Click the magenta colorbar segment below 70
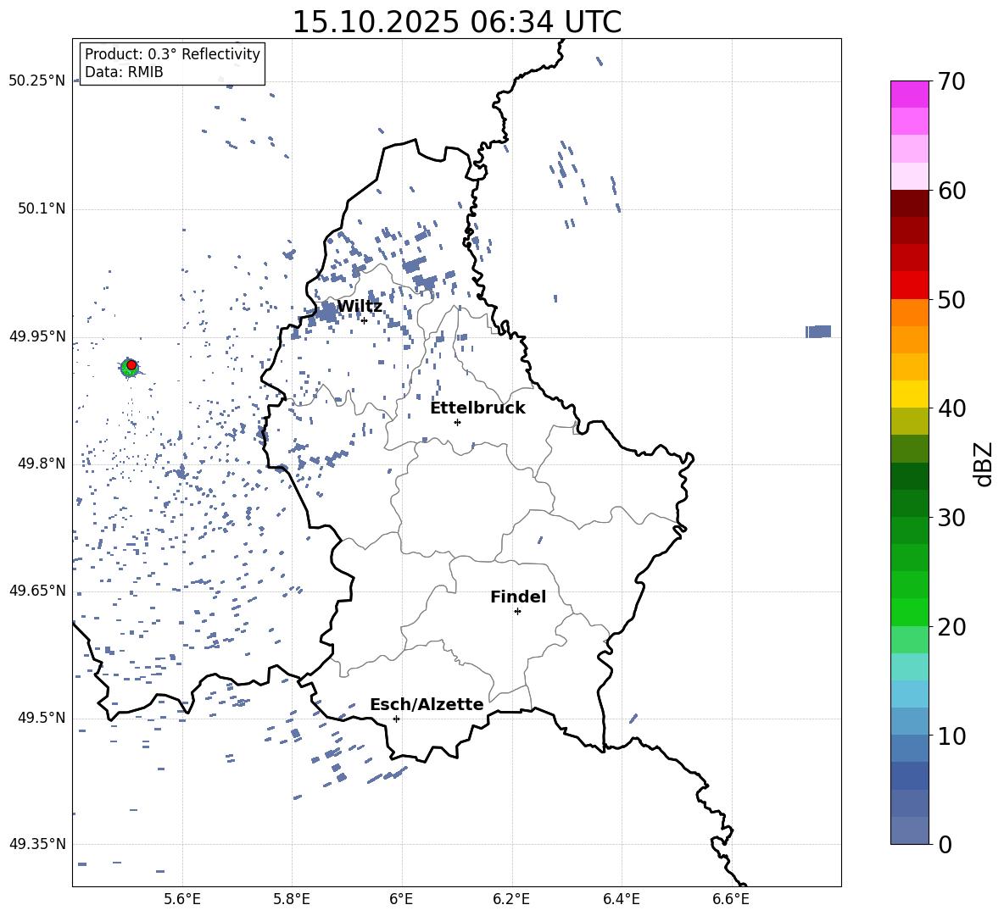This screenshot has height=916, width=1004. tap(909, 95)
